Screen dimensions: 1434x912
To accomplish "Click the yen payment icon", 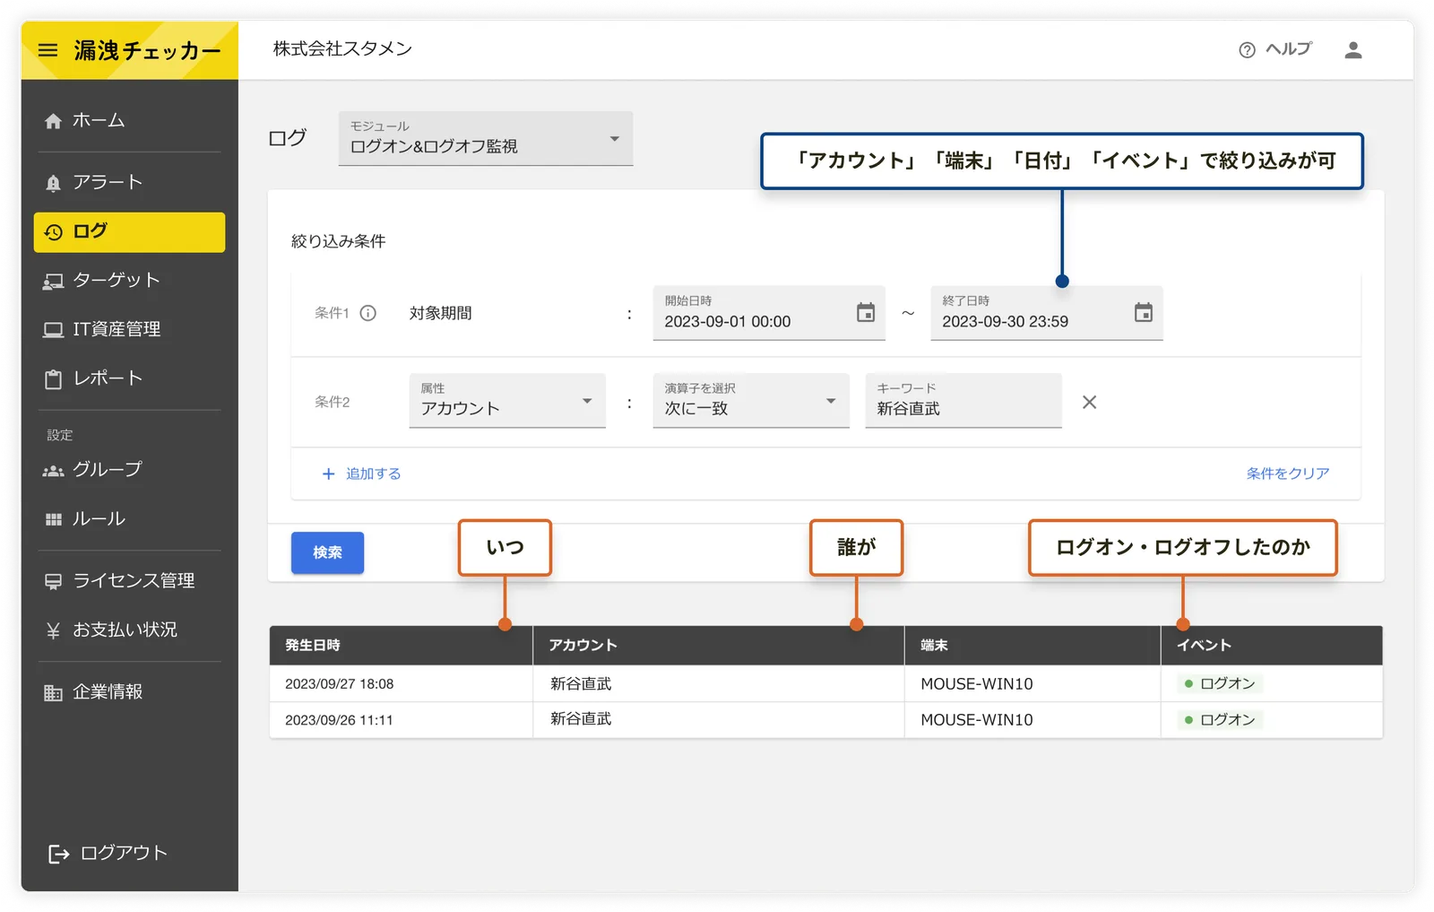I will click(x=54, y=630).
